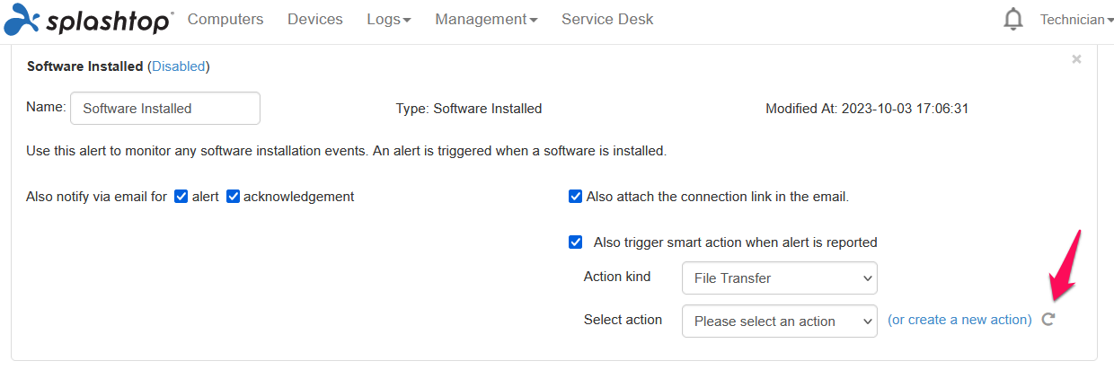
Task: Open the Management menu
Action: pos(486,19)
